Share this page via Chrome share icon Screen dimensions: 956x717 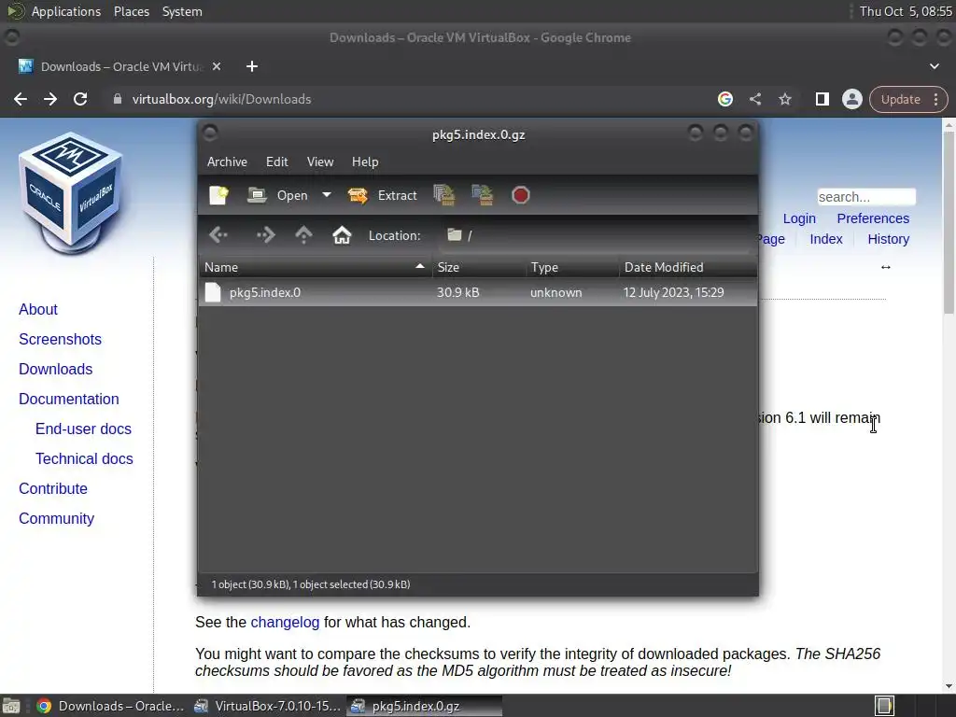(x=754, y=99)
